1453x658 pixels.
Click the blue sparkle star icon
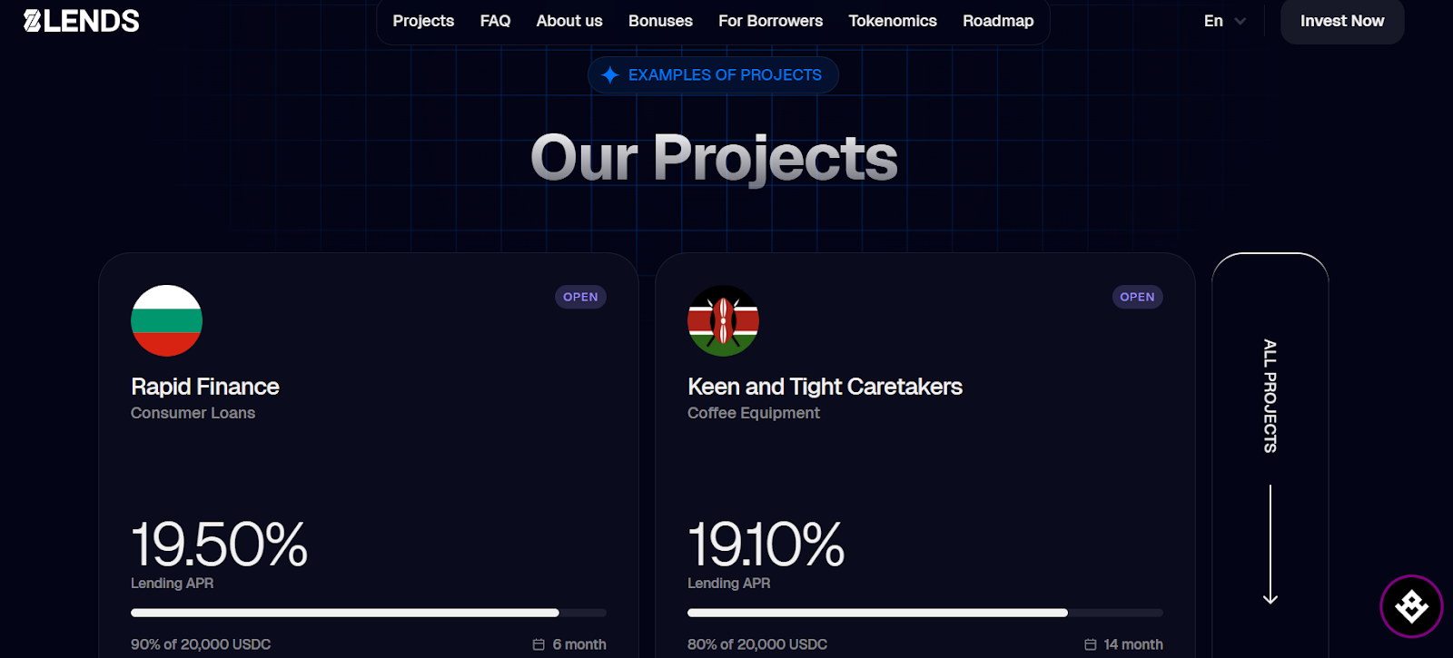click(610, 75)
